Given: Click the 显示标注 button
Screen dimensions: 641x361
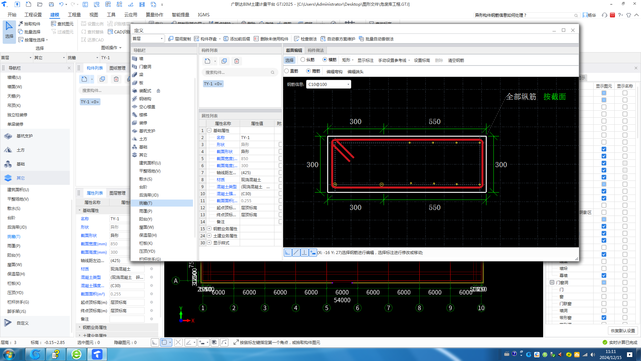Looking at the screenshot, I should 366,60.
